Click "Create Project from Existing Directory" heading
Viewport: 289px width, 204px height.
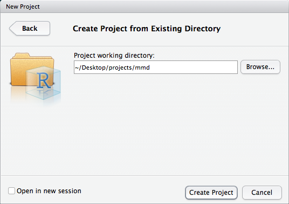coord(147,29)
